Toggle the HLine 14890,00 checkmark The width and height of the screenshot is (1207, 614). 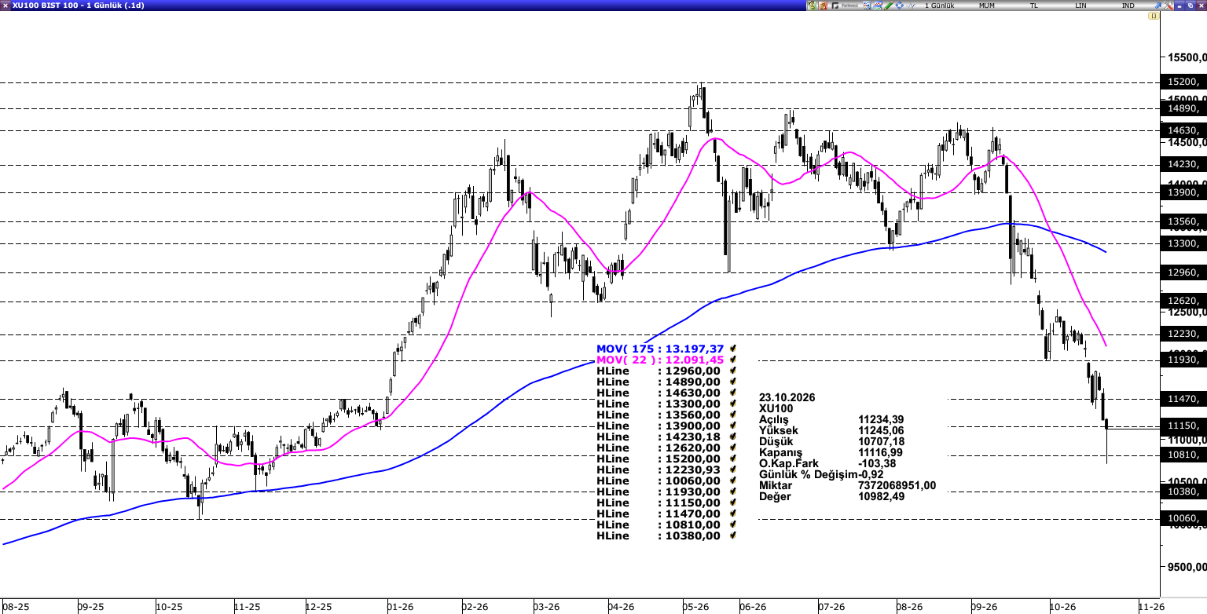coord(732,382)
